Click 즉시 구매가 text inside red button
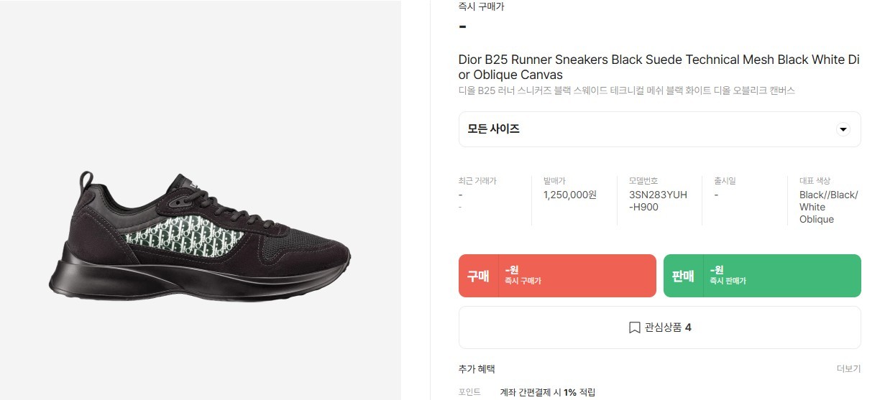 (523, 282)
